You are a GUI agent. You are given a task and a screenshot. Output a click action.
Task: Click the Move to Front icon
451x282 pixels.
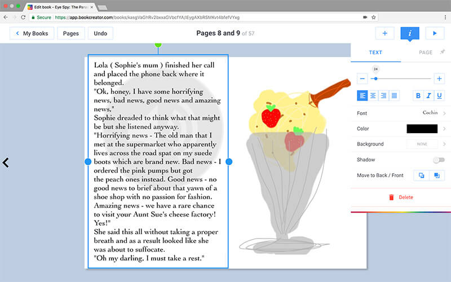(x=436, y=175)
